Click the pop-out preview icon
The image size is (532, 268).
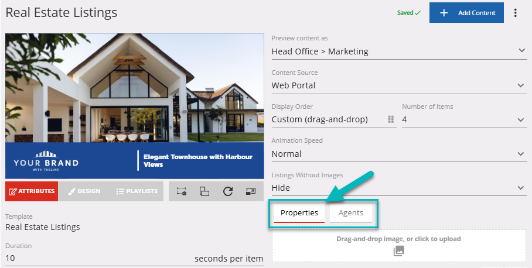coord(251,191)
